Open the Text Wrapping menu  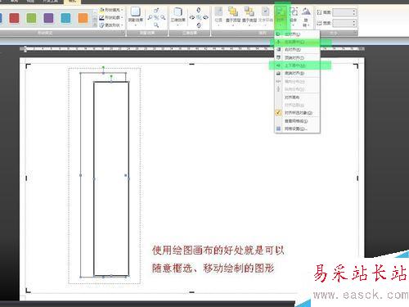point(265,16)
